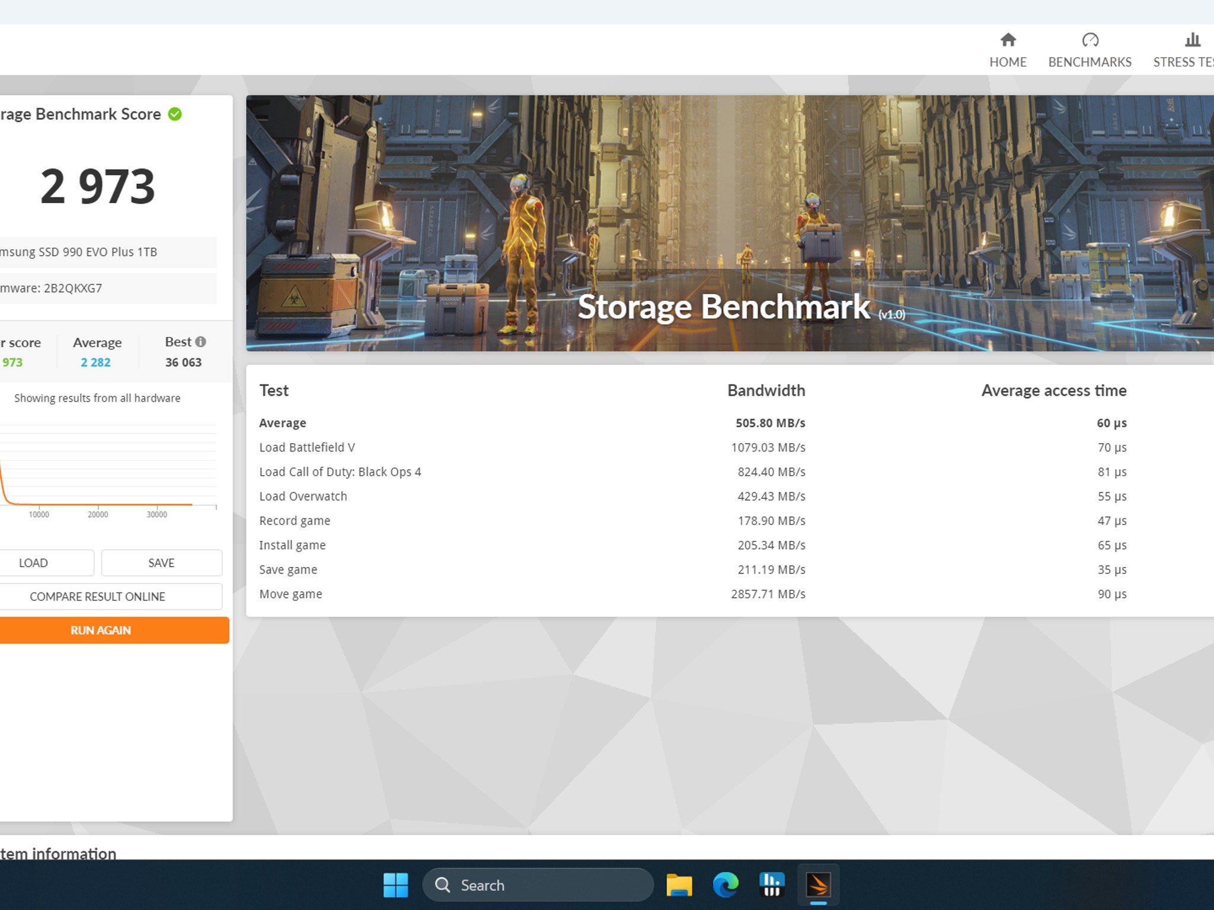Open 3DMark from the taskbar

(817, 885)
